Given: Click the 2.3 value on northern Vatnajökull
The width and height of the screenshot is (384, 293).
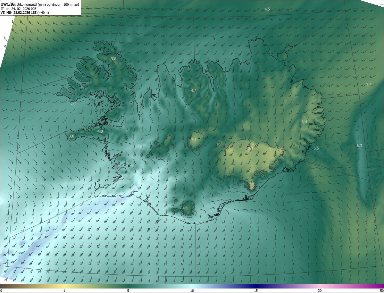Looking at the screenshot, I should pyautogui.click(x=250, y=149).
